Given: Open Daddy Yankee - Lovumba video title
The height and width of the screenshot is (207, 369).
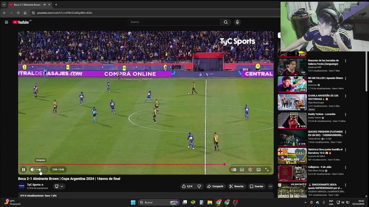Looking at the screenshot, I should click(321, 114).
